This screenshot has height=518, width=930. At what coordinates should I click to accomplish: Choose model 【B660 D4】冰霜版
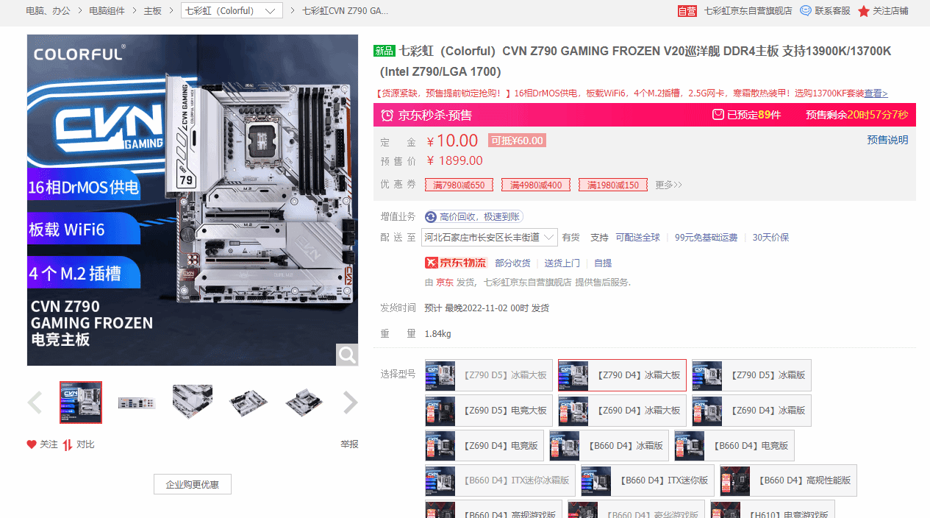click(609, 446)
